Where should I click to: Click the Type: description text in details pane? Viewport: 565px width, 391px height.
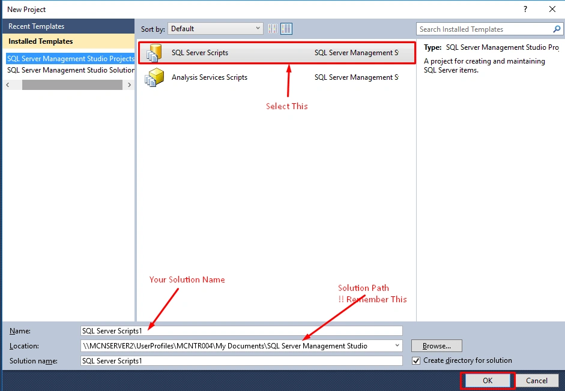coord(492,47)
